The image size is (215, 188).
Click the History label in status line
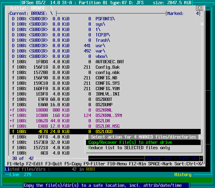tap(183, 175)
